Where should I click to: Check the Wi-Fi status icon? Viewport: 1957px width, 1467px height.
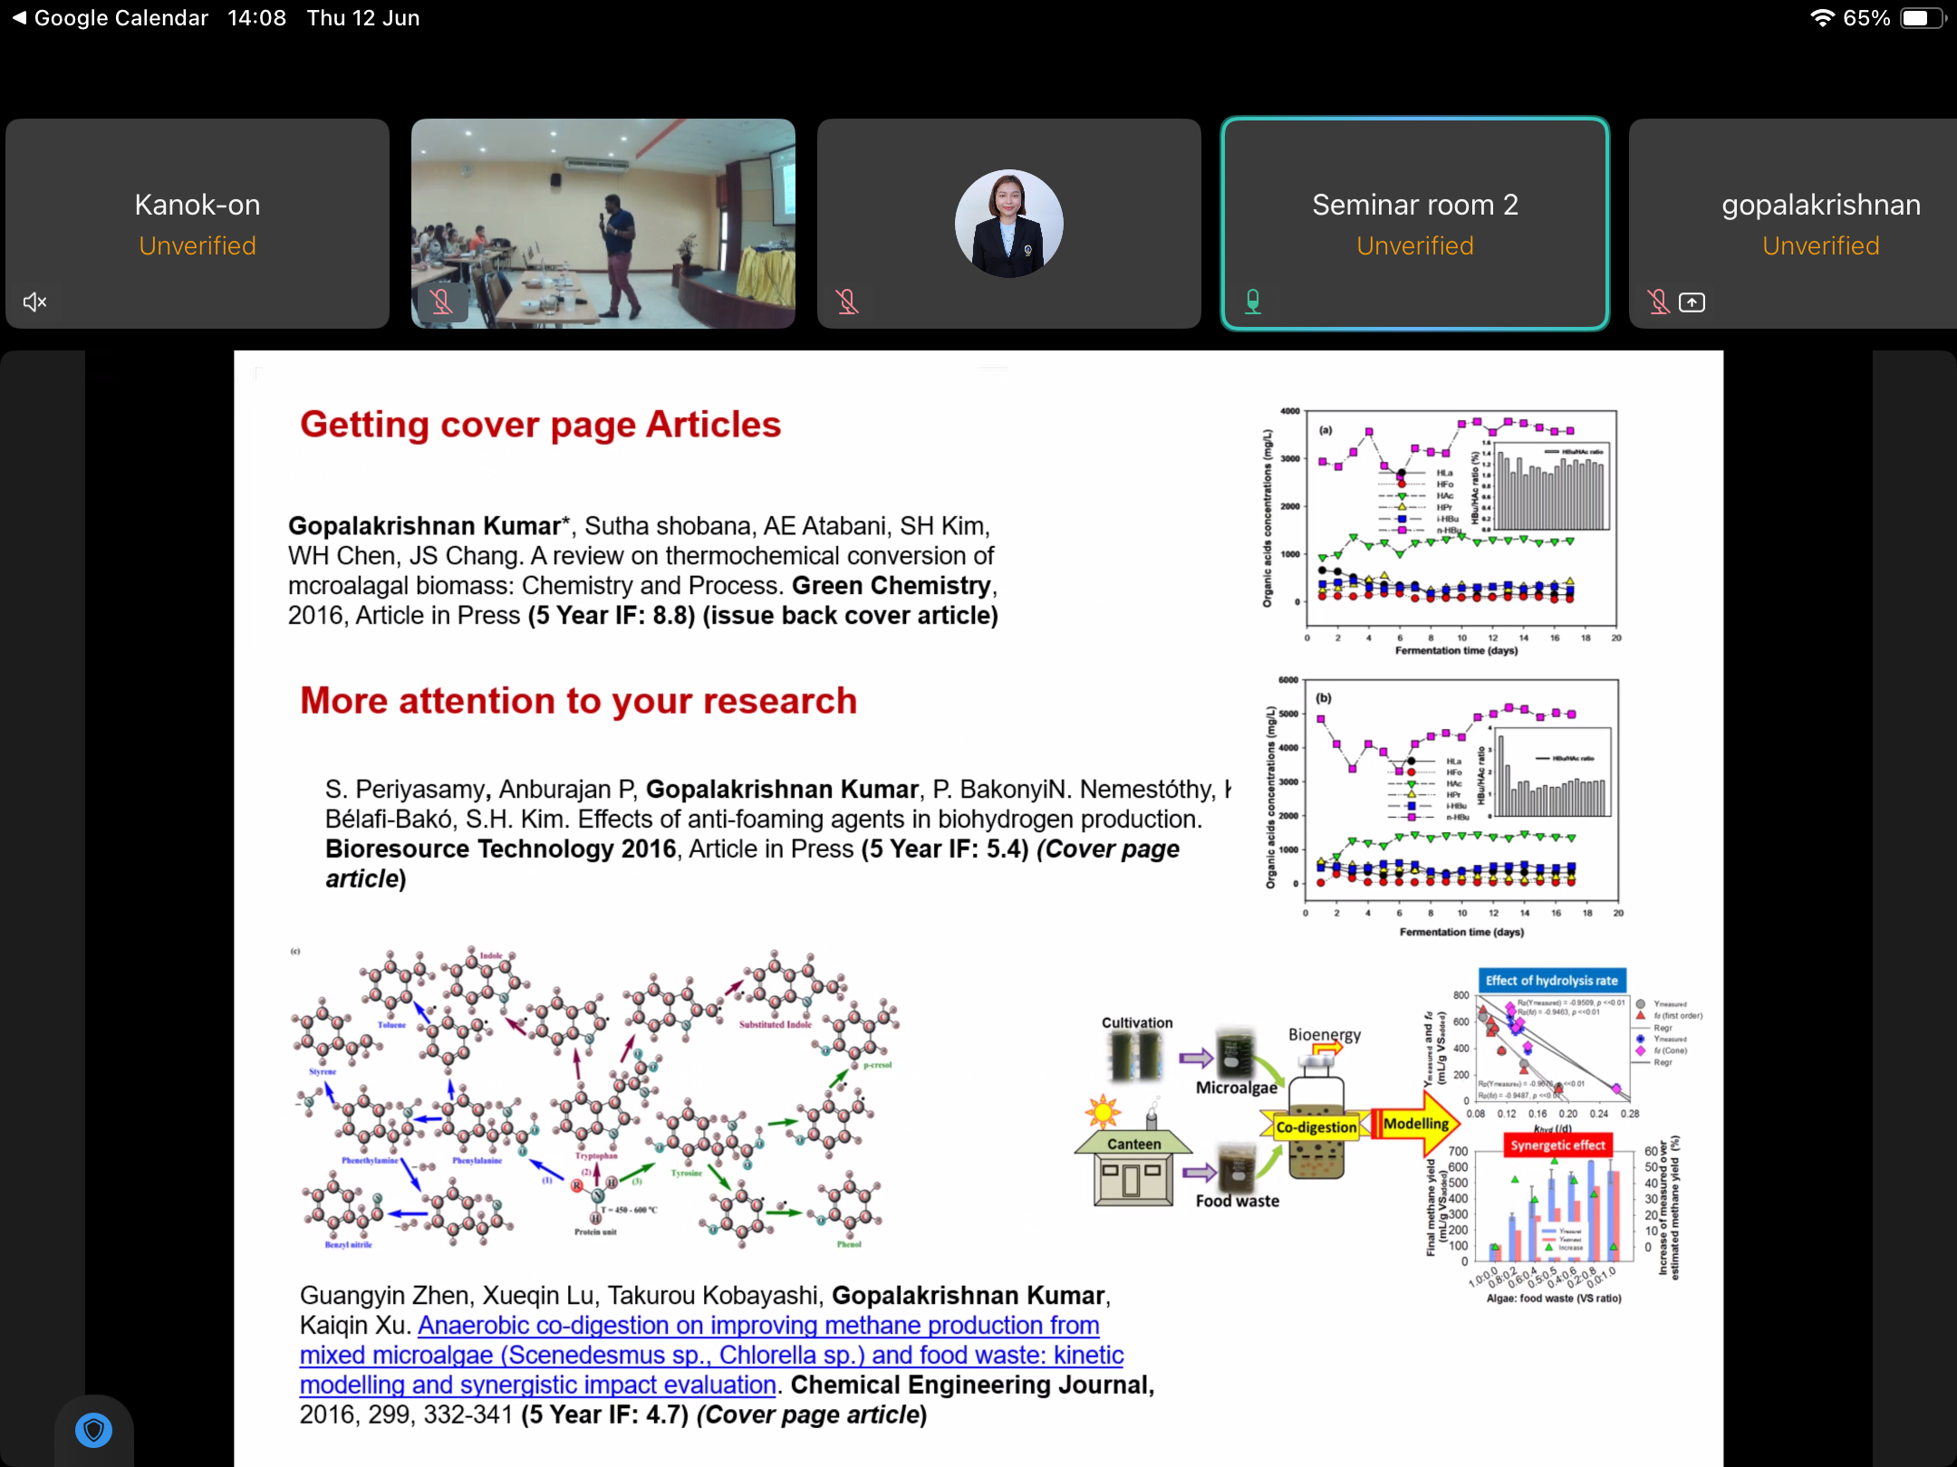tap(1822, 18)
